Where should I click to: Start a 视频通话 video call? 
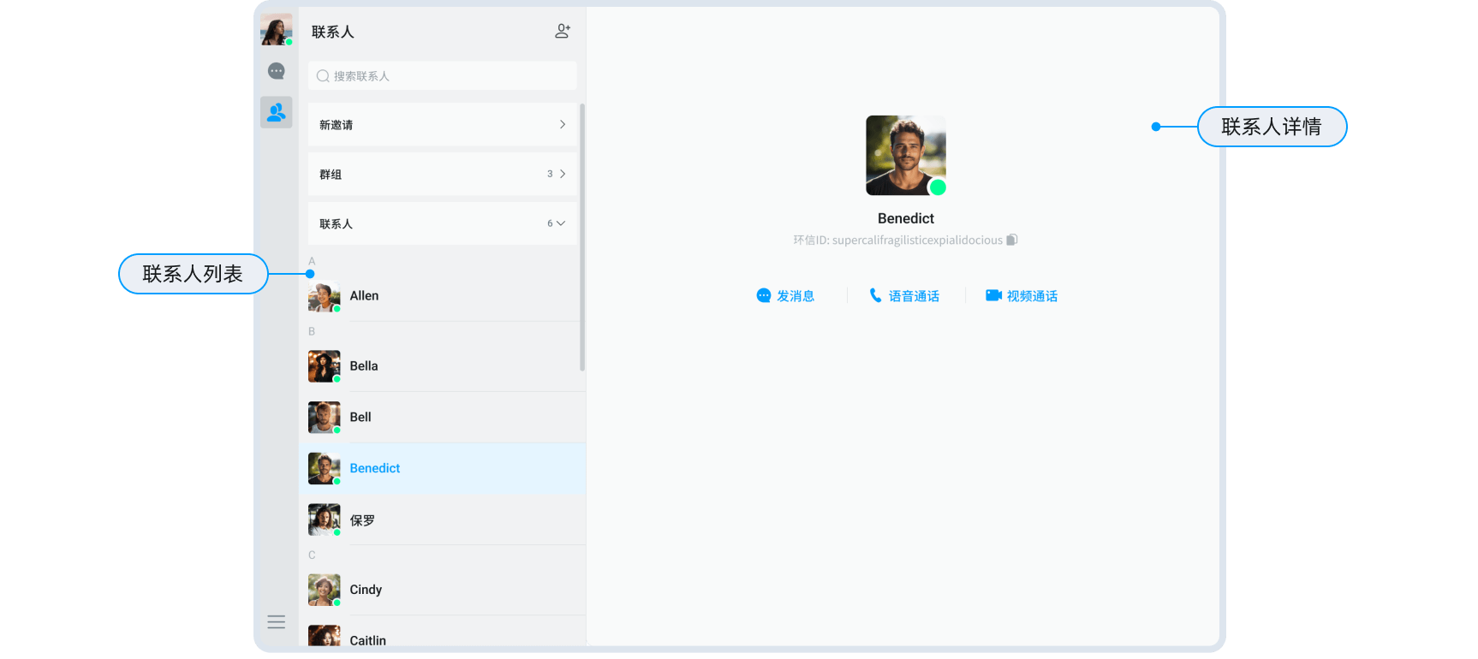point(1022,296)
